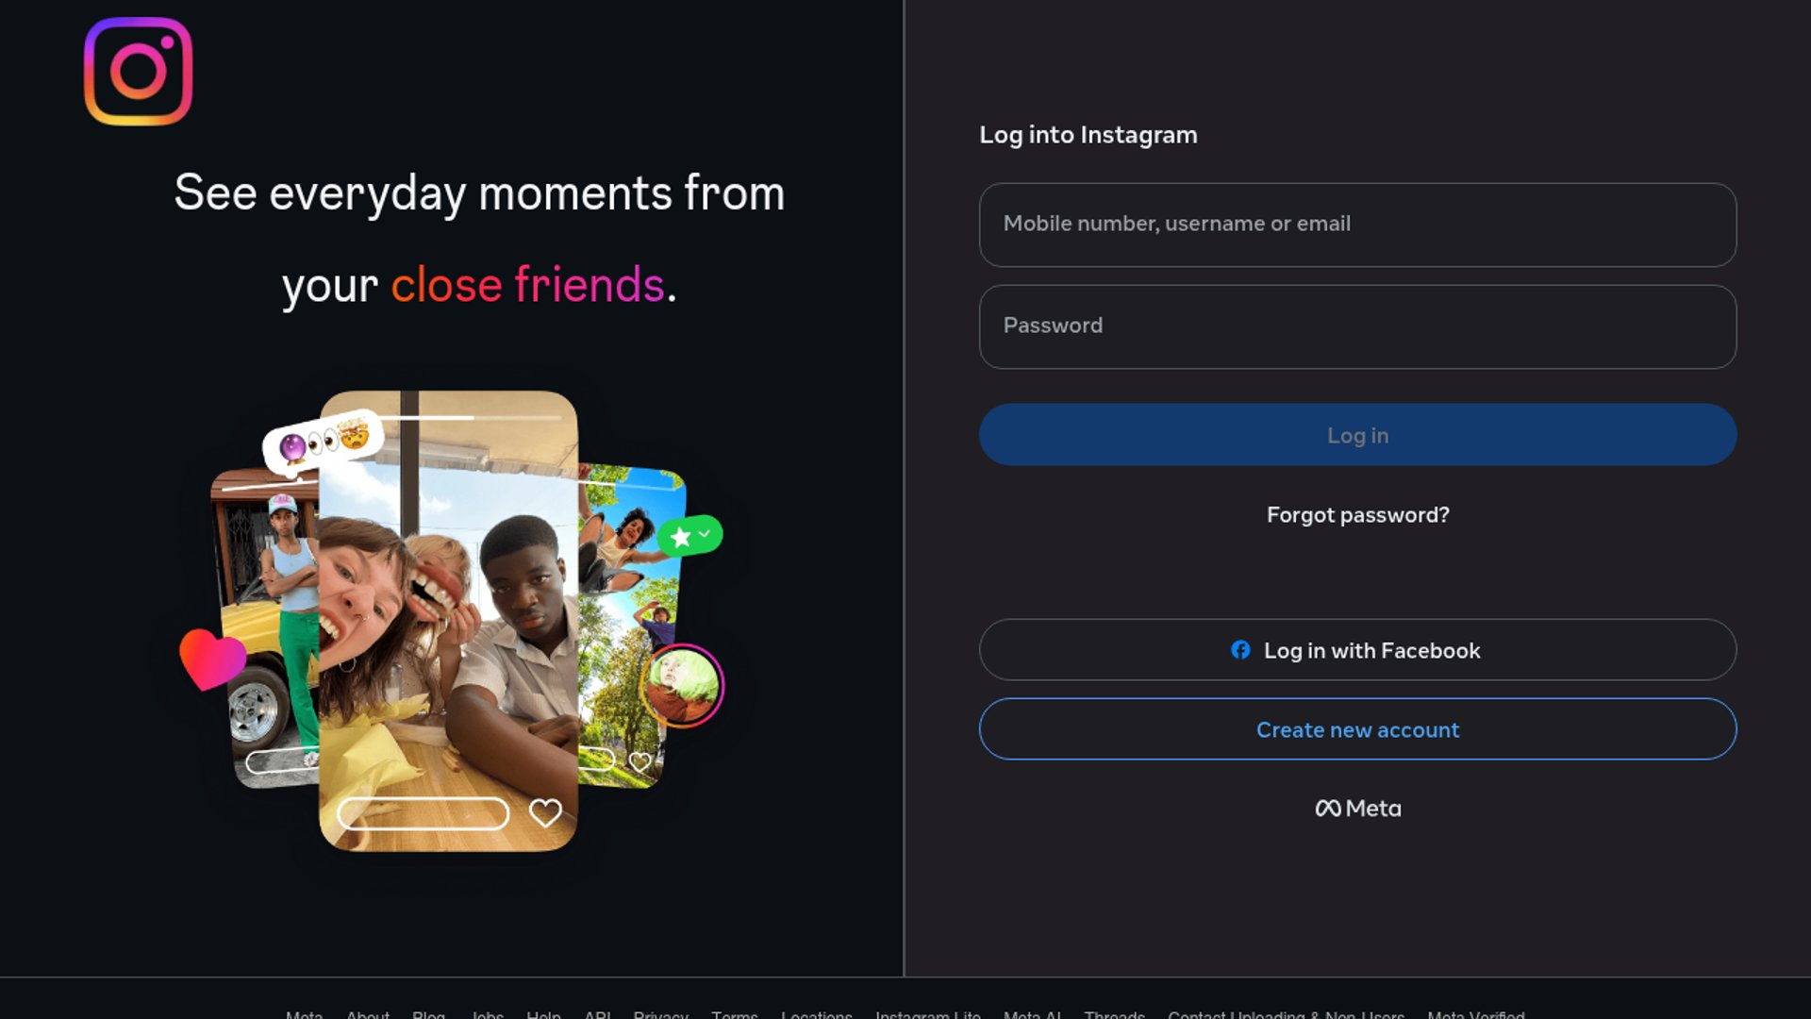Open the Privacy footer link

(660, 1014)
